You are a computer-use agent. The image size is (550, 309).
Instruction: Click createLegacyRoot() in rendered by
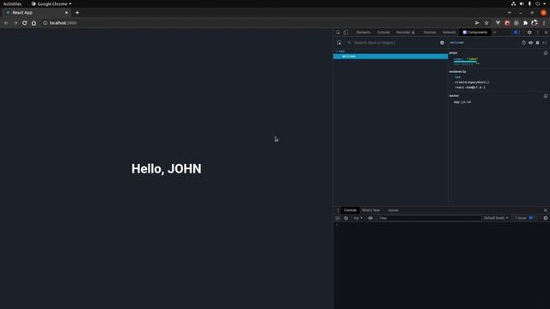(472, 82)
